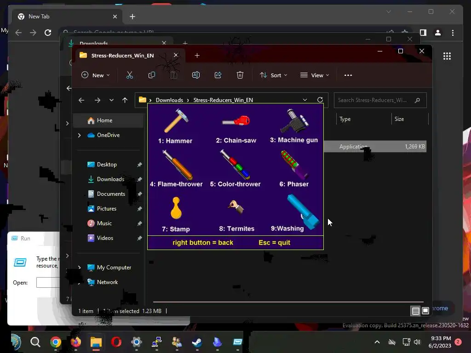Unpin Desktop using its pin icon
The height and width of the screenshot is (353, 471).
click(139, 165)
